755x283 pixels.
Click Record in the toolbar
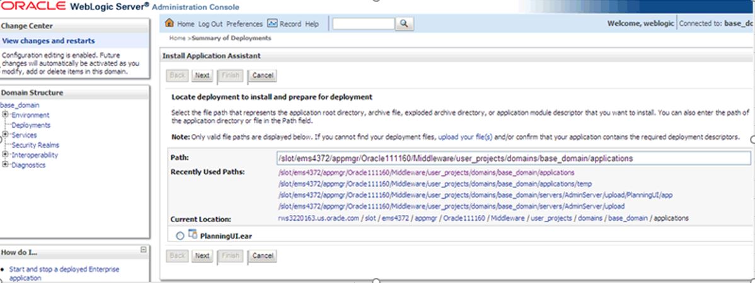click(291, 24)
